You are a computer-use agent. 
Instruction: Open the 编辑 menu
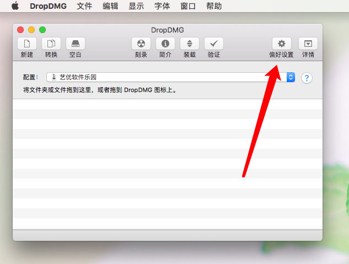(x=110, y=6)
